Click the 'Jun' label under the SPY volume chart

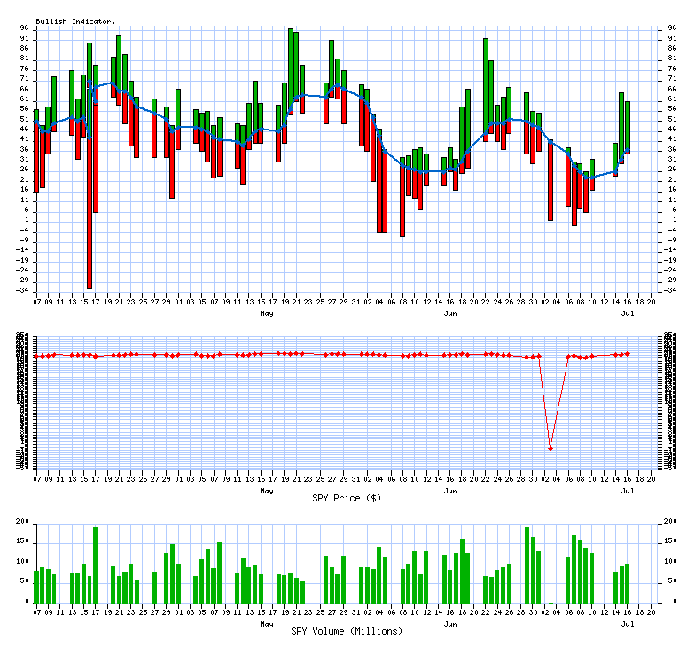coord(450,623)
